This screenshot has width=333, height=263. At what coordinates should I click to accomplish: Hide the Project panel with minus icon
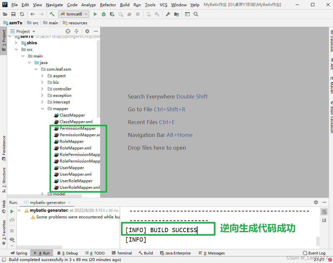coord(96,31)
